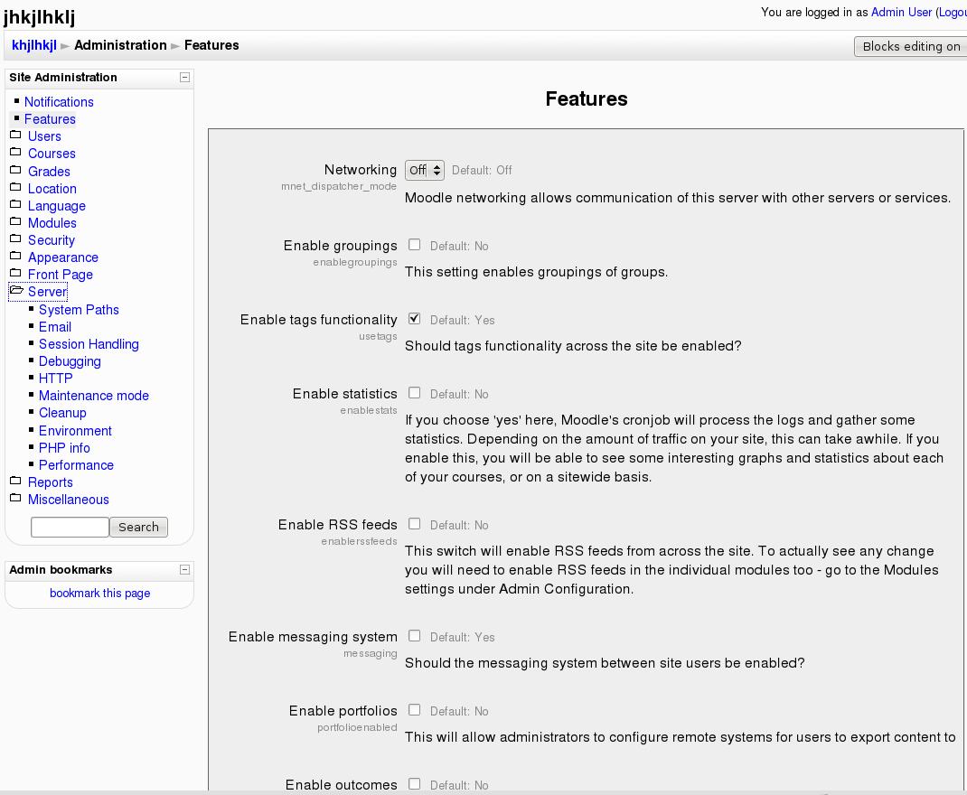Click the Grades folder icon
This screenshot has width=967, height=795.
(x=15, y=170)
